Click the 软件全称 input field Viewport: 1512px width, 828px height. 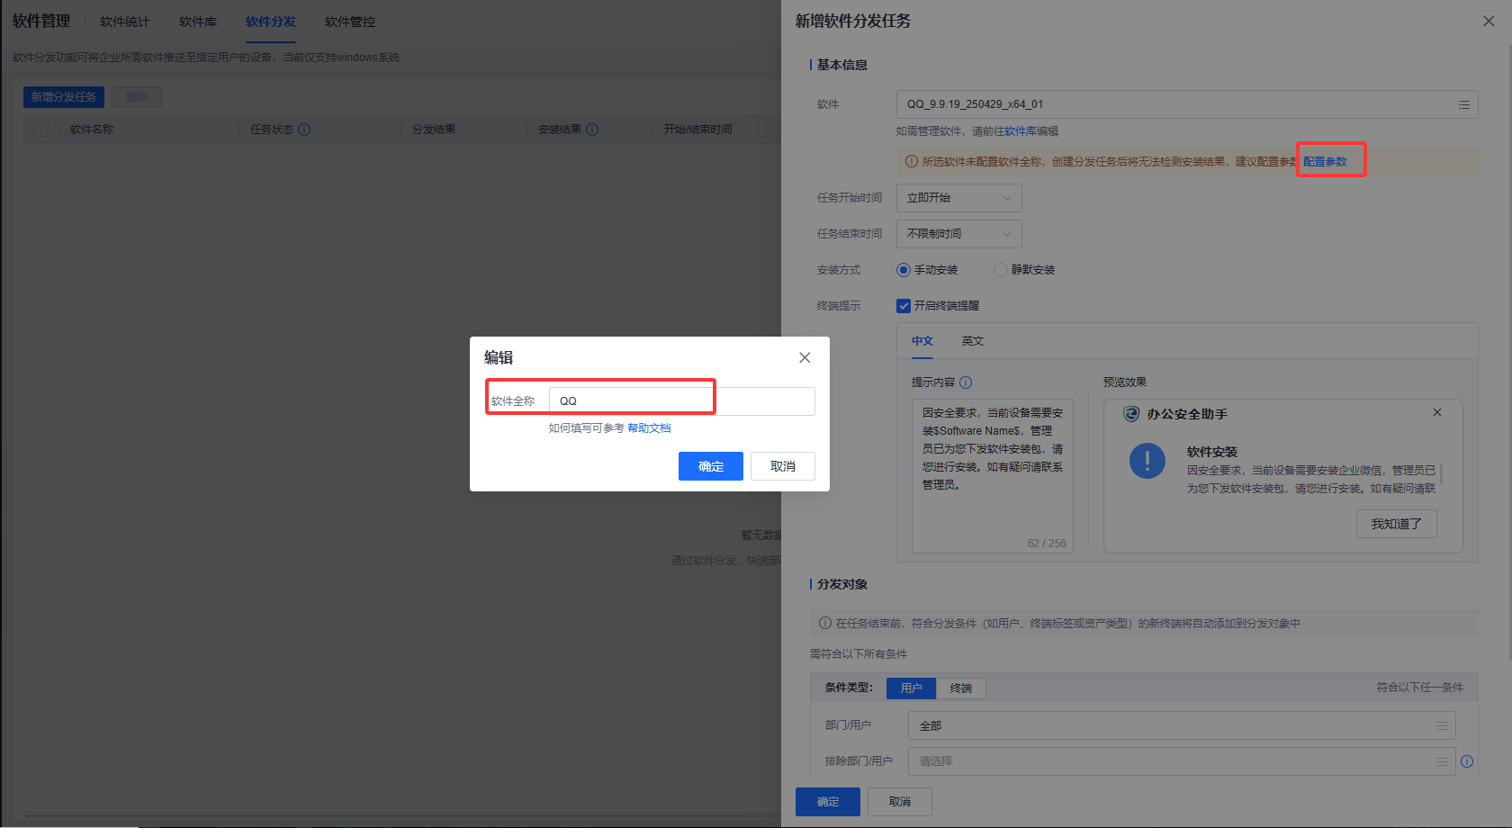pyautogui.click(x=681, y=401)
